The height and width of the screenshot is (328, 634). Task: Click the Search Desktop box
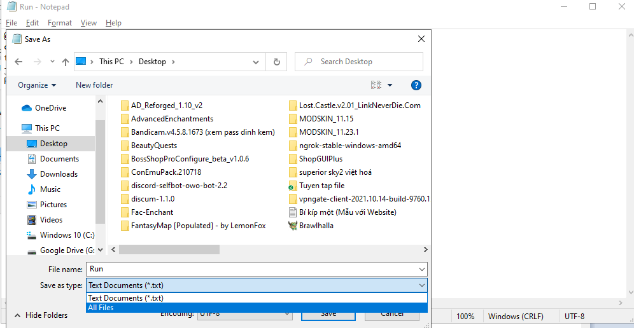(x=358, y=62)
